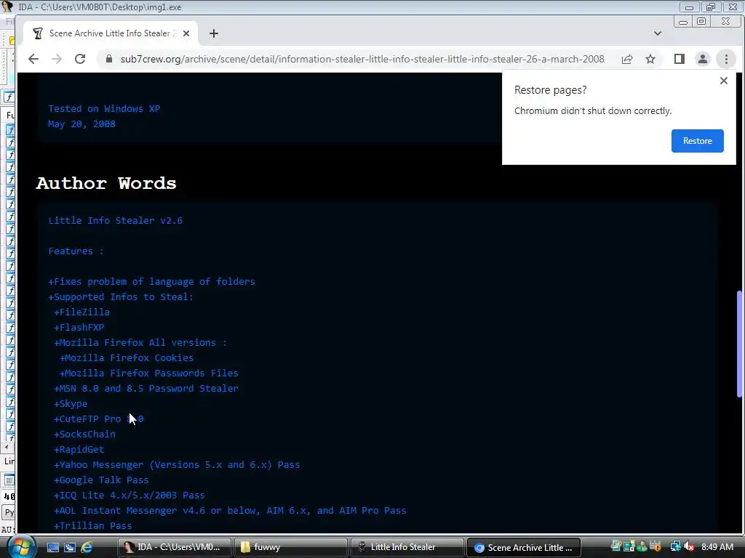Focus the sub7crew.org address bar
Screen dimensions: 745x558
coord(362,59)
